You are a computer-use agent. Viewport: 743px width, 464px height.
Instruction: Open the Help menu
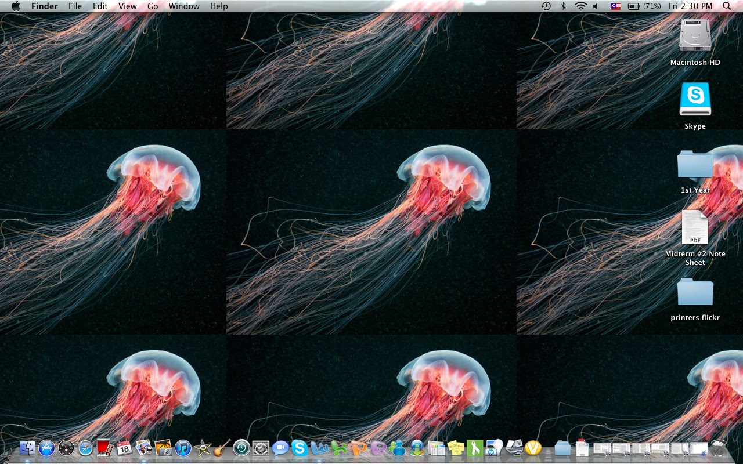pos(219,6)
